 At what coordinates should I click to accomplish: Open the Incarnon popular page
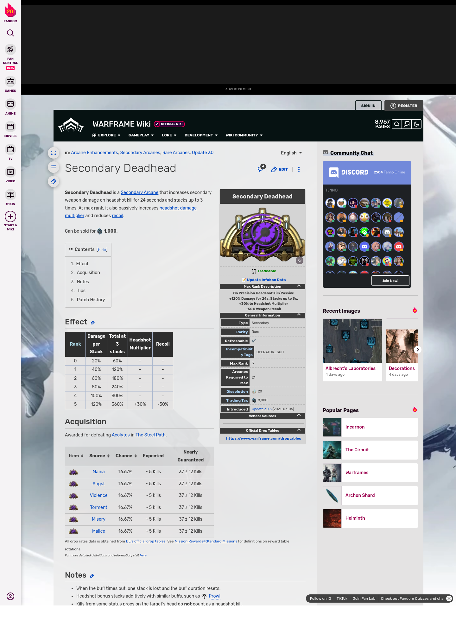point(370,427)
